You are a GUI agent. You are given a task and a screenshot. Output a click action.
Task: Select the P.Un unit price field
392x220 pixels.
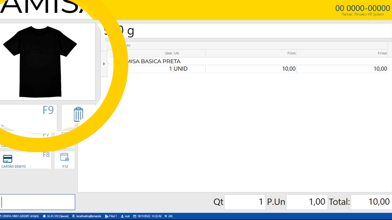coord(307,202)
